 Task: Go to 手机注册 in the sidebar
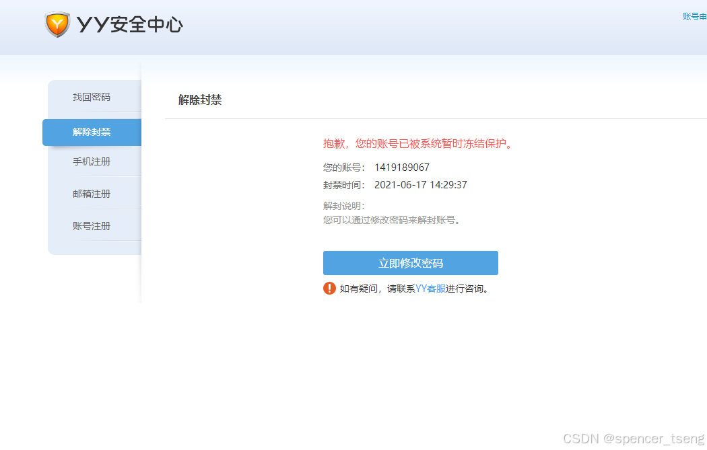[92, 161]
